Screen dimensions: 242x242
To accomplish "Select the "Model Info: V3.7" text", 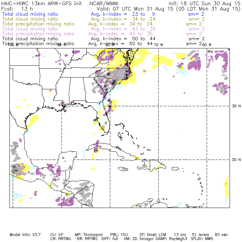I will click(25, 235).
